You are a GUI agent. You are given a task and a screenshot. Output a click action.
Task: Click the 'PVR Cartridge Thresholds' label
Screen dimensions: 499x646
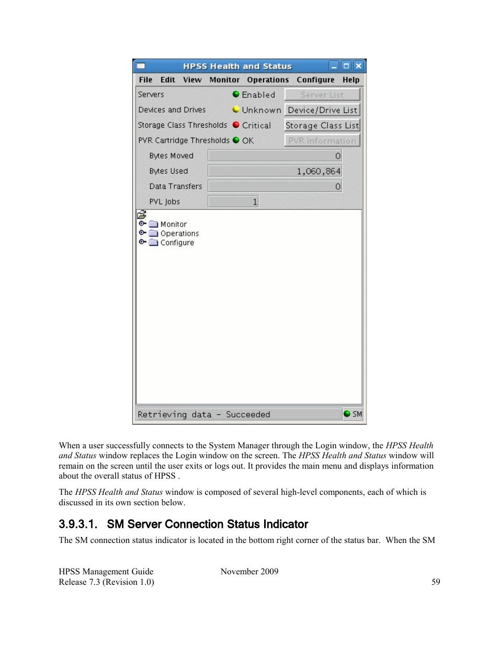point(184,140)
